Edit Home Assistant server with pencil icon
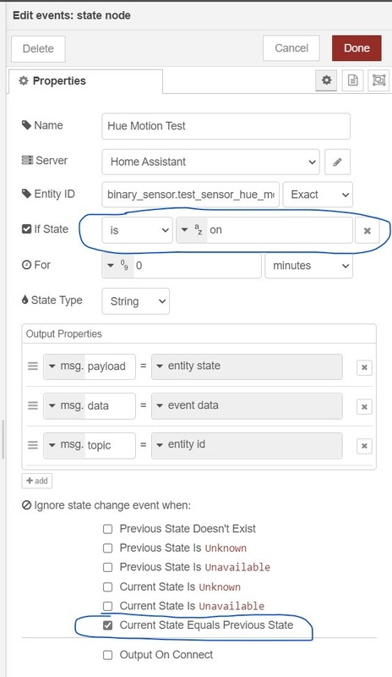Image resolution: width=392 pixels, height=677 pixels. 337,162
